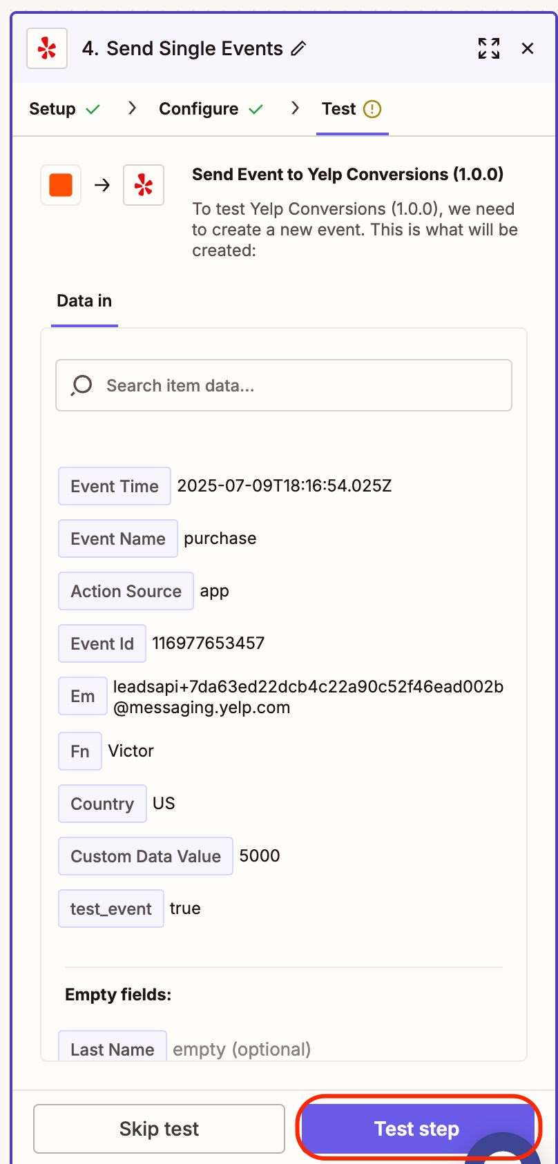
Task: Select the Action Source field label
Action: pyautogui.click(x=126, y=591)
